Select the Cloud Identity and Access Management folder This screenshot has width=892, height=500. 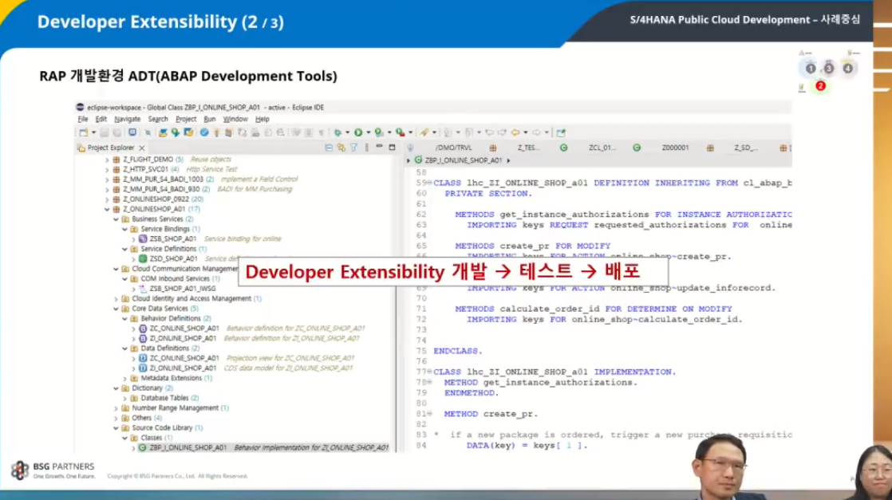(191, 298)
